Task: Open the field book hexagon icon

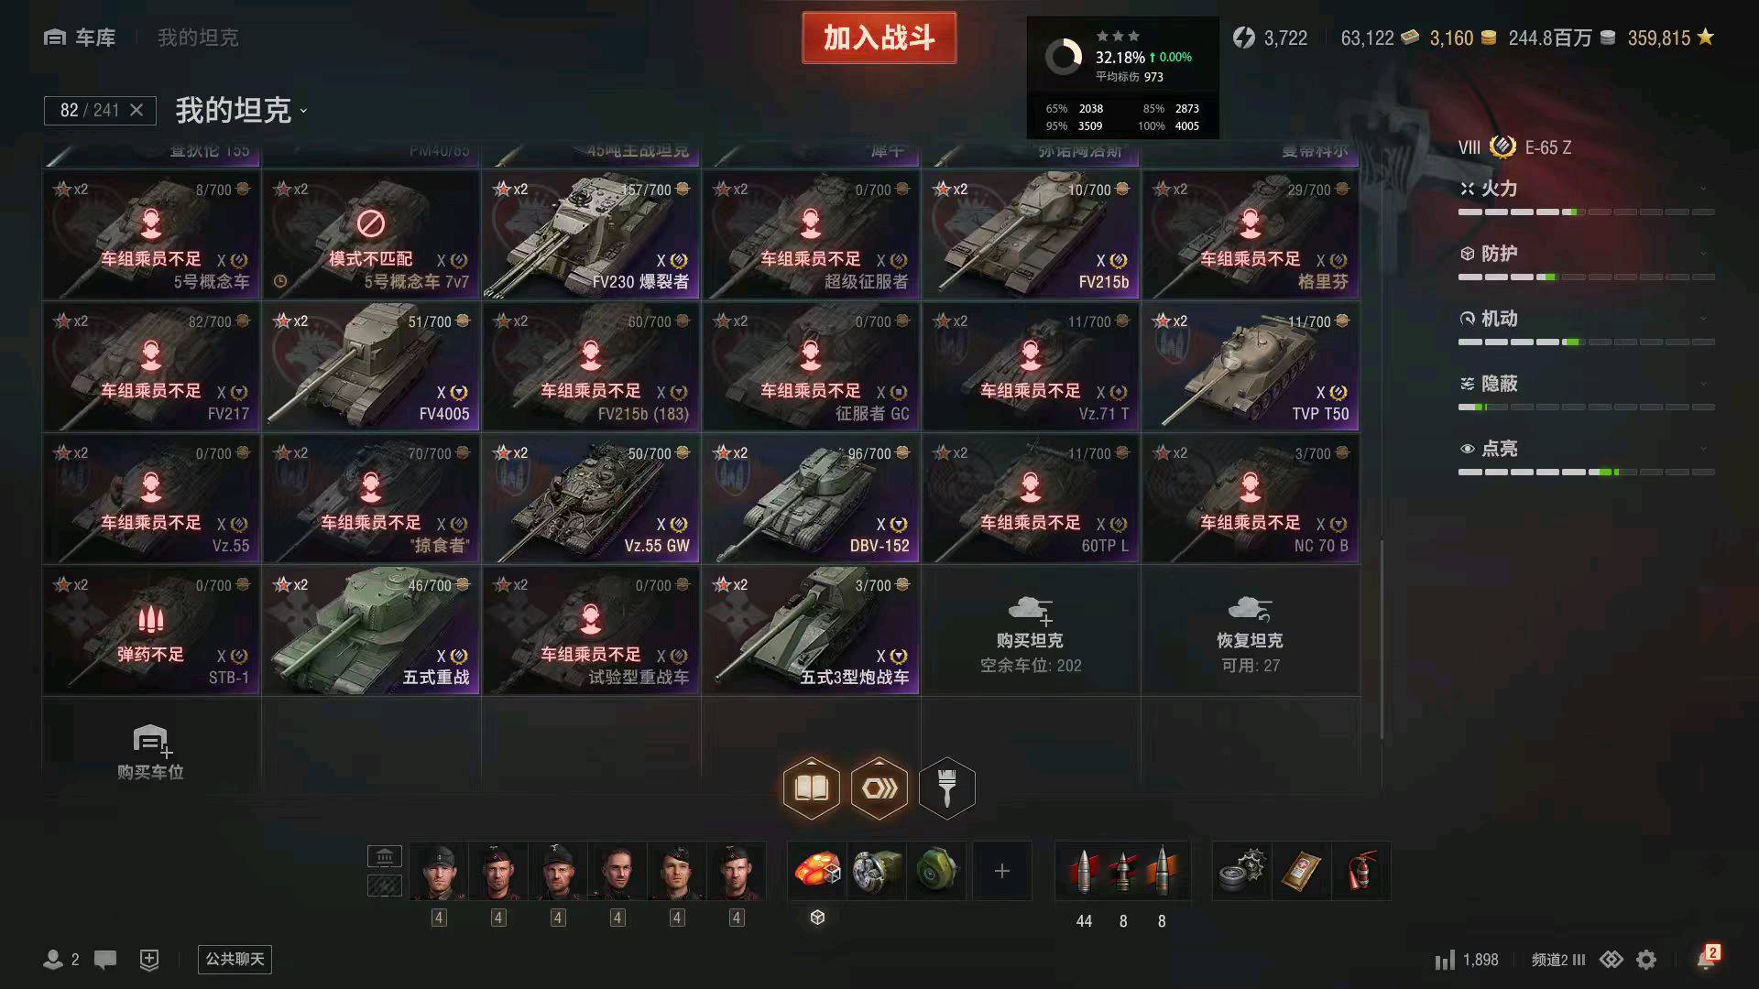Action: [812, 788]
